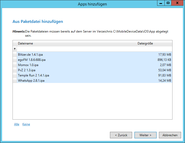Proceed with the Weiter button

(x=145, y=135)
